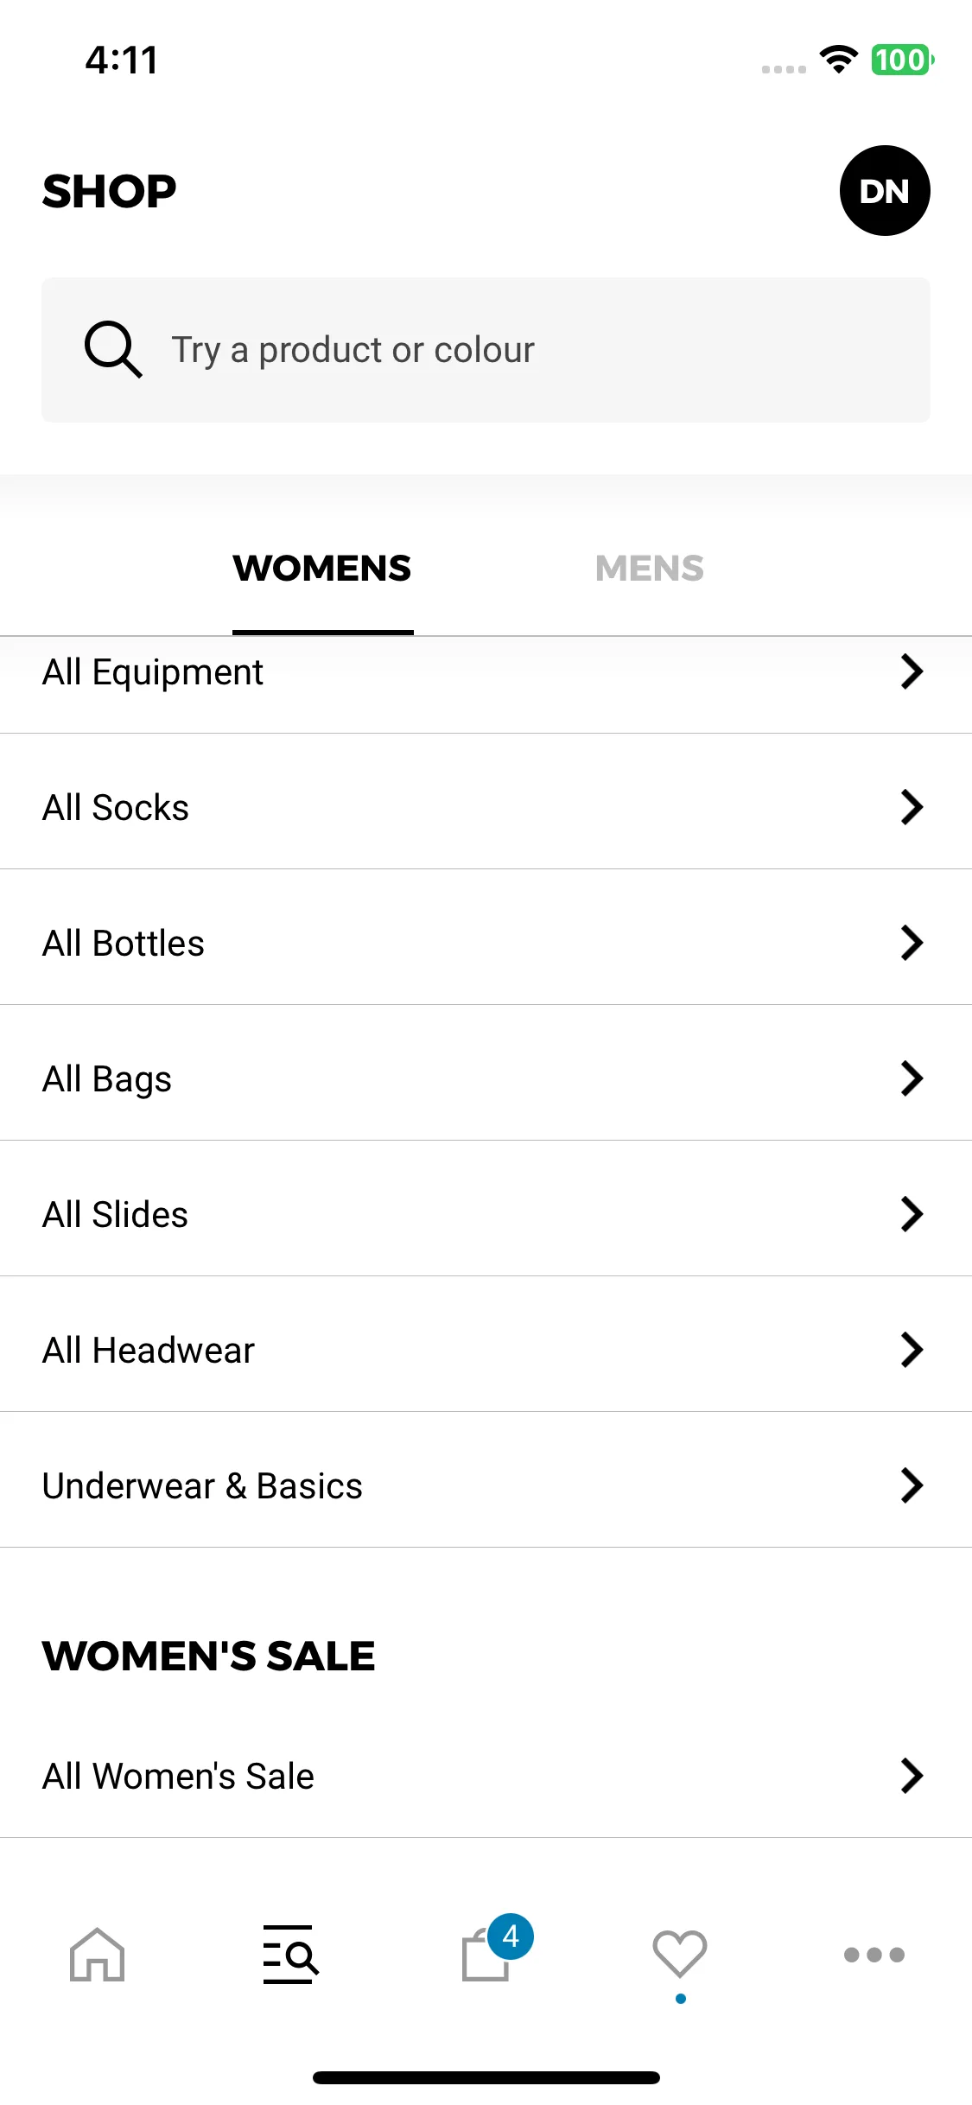Open the All Bags category
The height and width of the screenshot is (2105, 972).
(486, 1078)
